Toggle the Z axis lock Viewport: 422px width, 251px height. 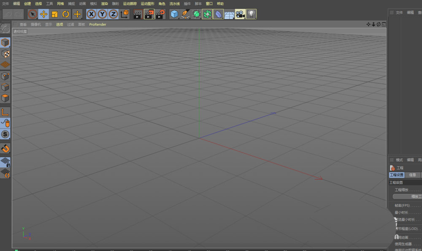click(x=113, y=14)
